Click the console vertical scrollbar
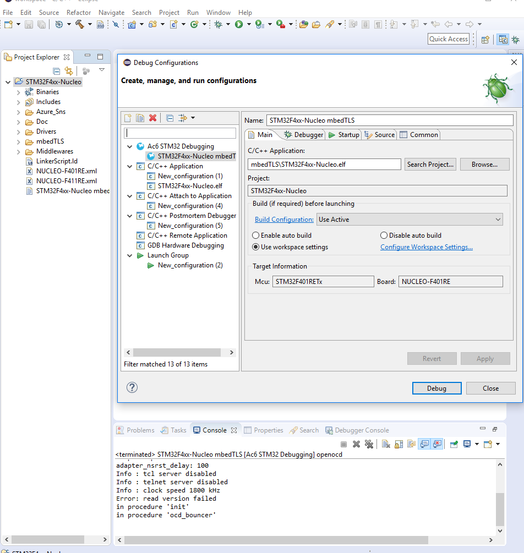The image size is (524, 553). click(500, 509)
